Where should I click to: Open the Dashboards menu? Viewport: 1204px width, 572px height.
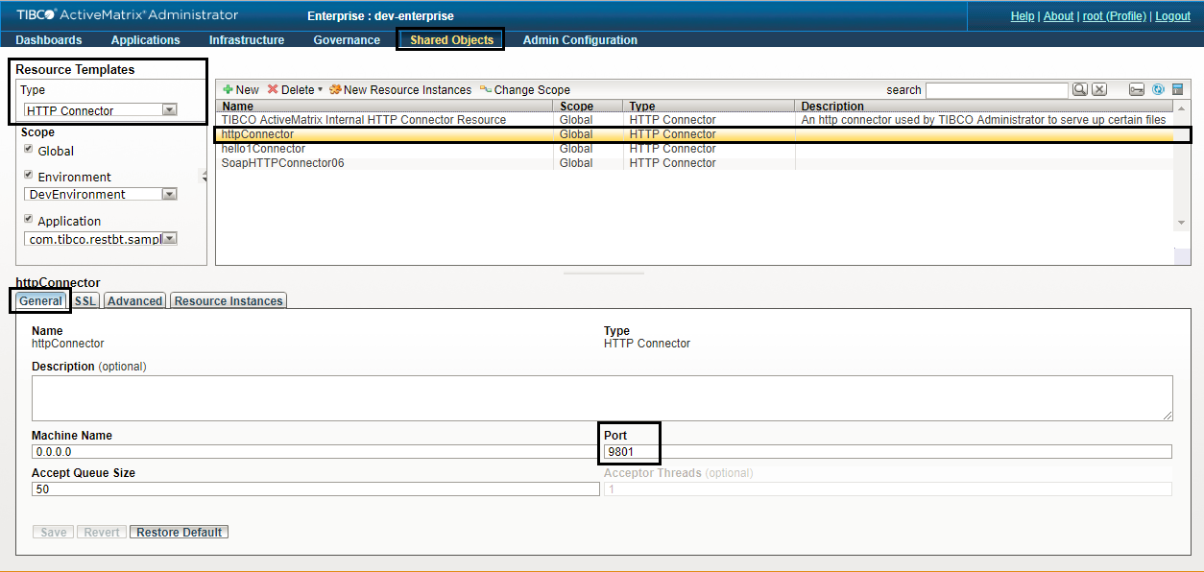[49, 40]
